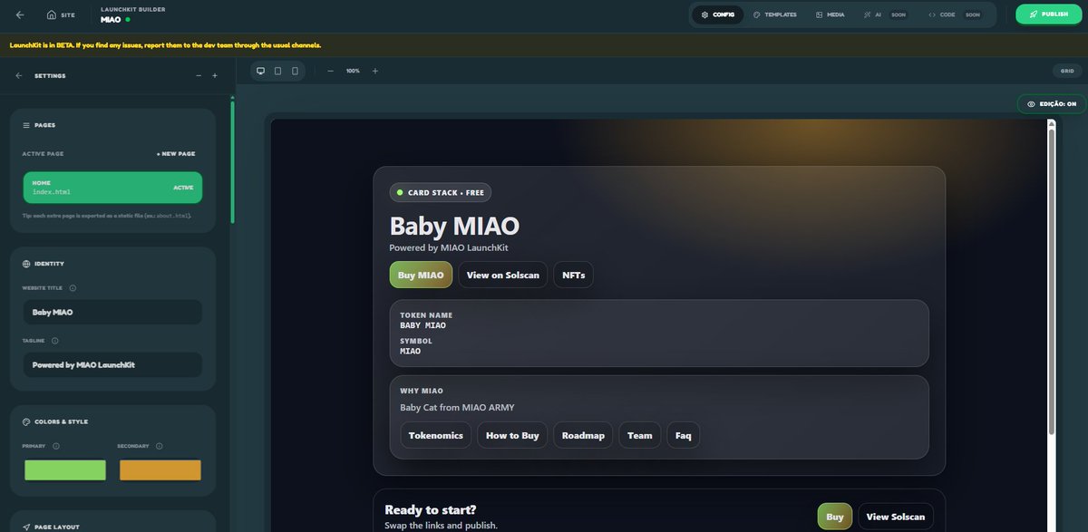This screenshot has height=532, width=1088.
Task: Click the Team button
Action: [x=640, y=435]
